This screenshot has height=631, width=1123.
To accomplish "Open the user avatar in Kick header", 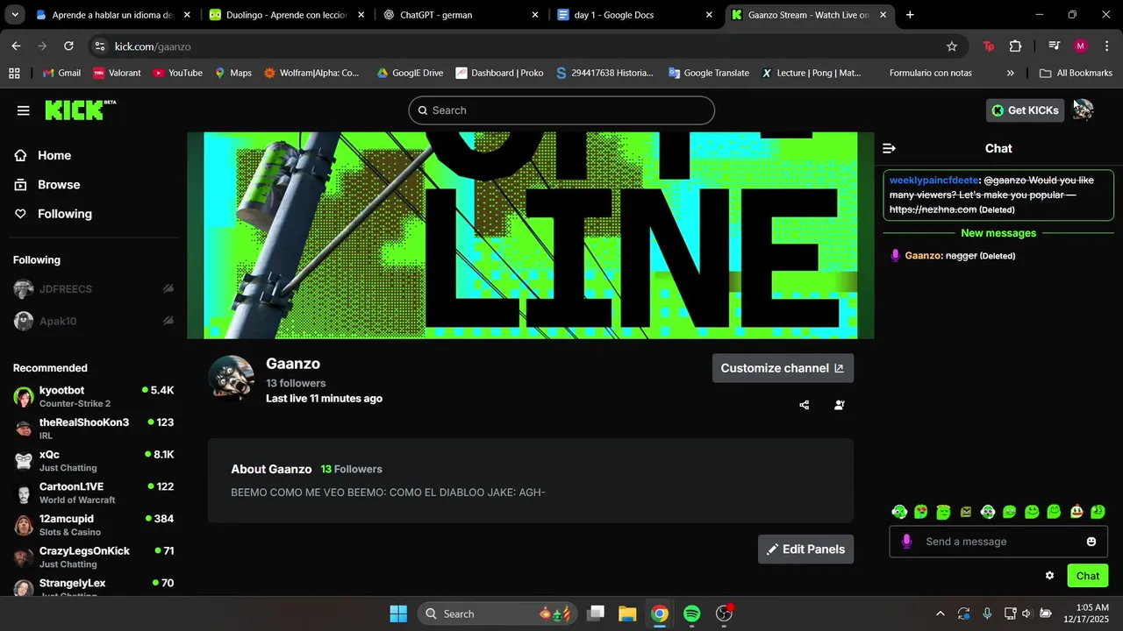I will click(1084, 110).
